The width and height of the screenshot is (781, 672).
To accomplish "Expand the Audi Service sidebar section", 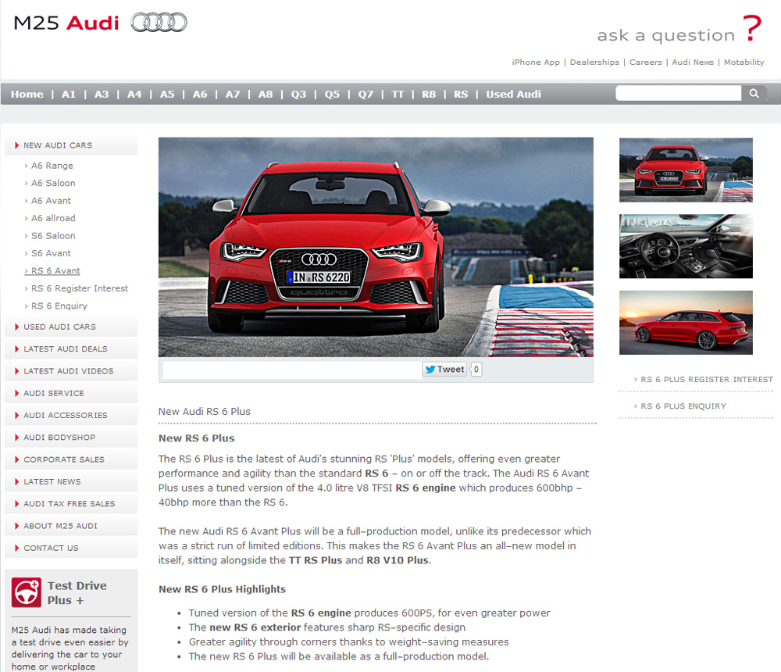I will pos(53,393).
